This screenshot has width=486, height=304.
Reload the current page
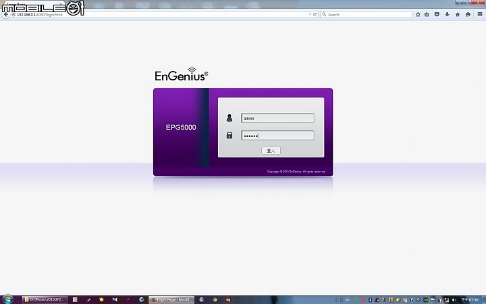click(x=315, y=15)
